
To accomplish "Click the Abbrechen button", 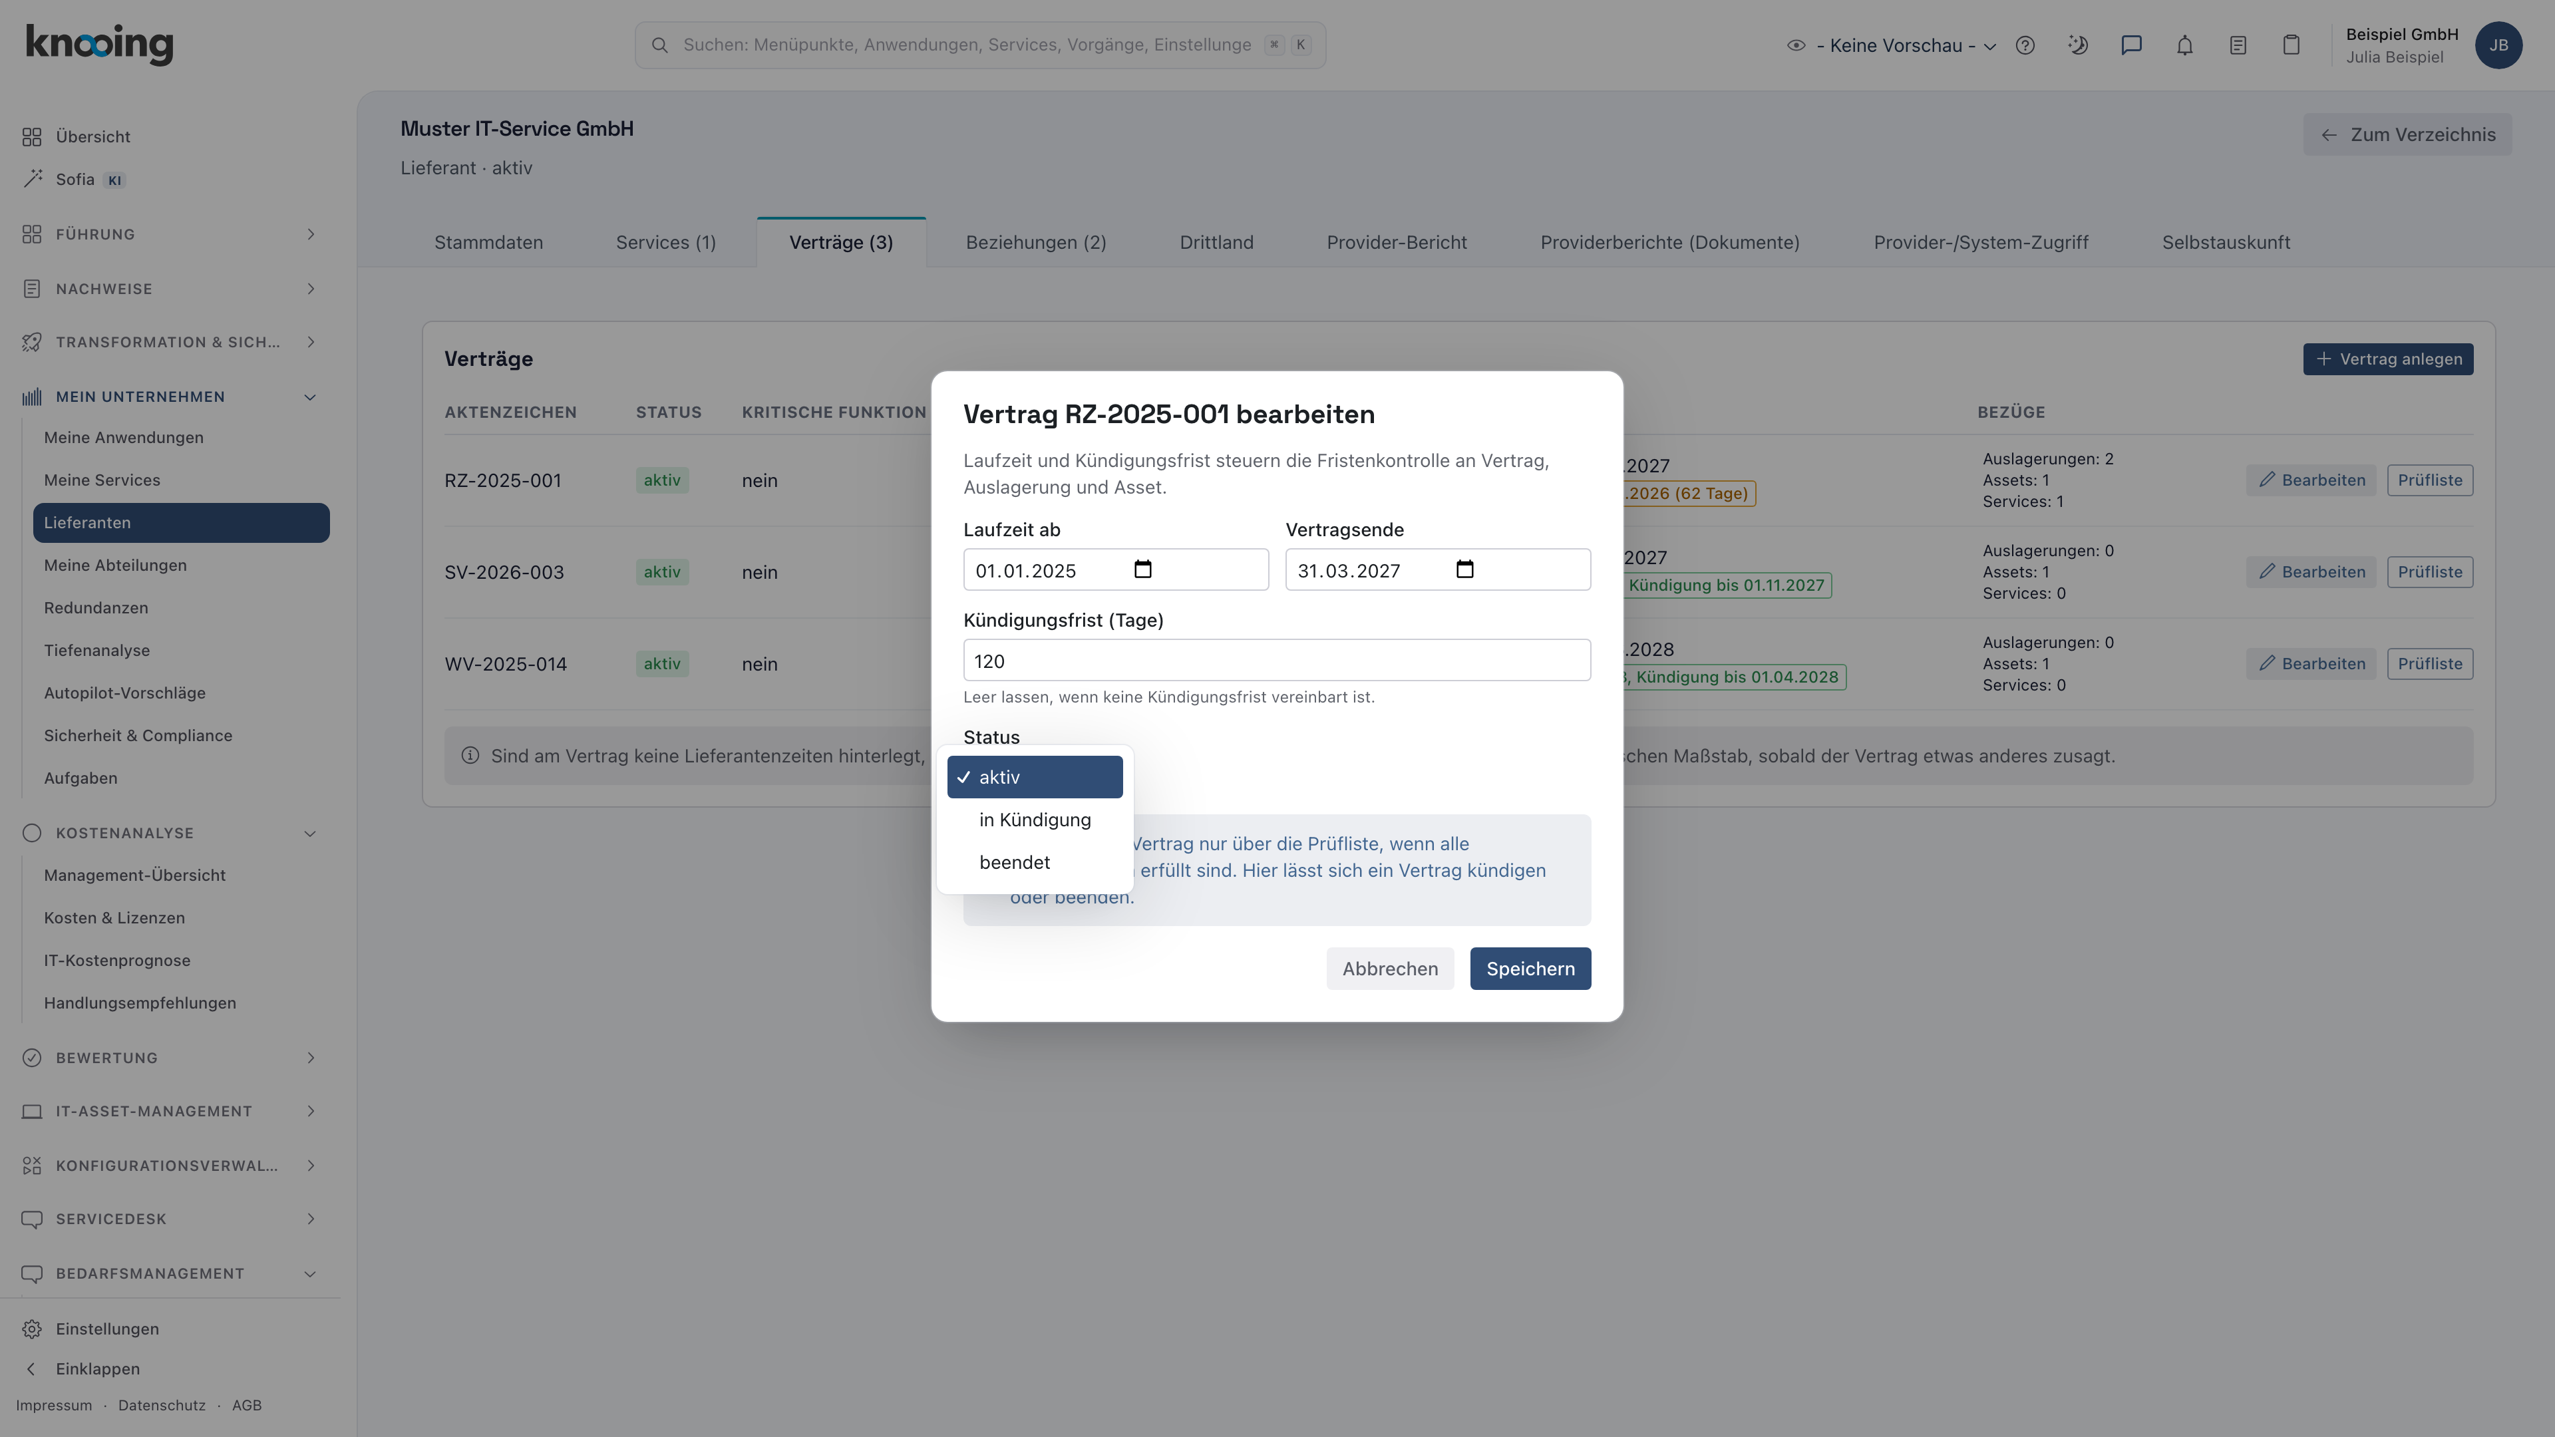I will (x=1389, y=969).
